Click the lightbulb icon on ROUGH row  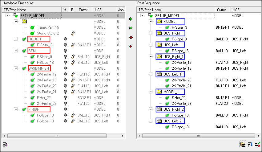(x=65, y=39)
